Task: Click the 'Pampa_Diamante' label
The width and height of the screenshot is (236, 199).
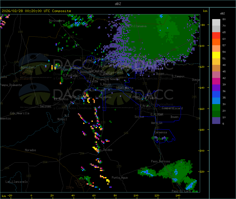Action: [x=11, y=85]
